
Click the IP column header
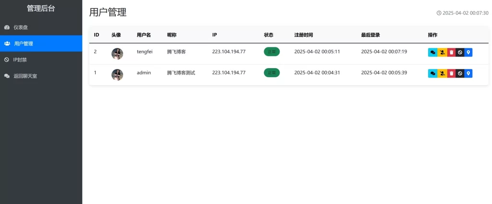click(x=214, y=35)
